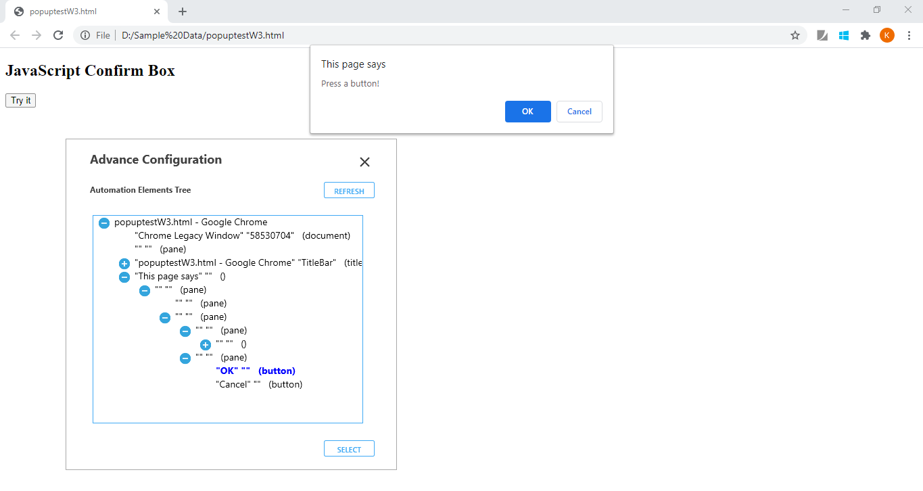Click the browser forward arrow
This screenshot has width=923, height=491.
tap(37, 35)
